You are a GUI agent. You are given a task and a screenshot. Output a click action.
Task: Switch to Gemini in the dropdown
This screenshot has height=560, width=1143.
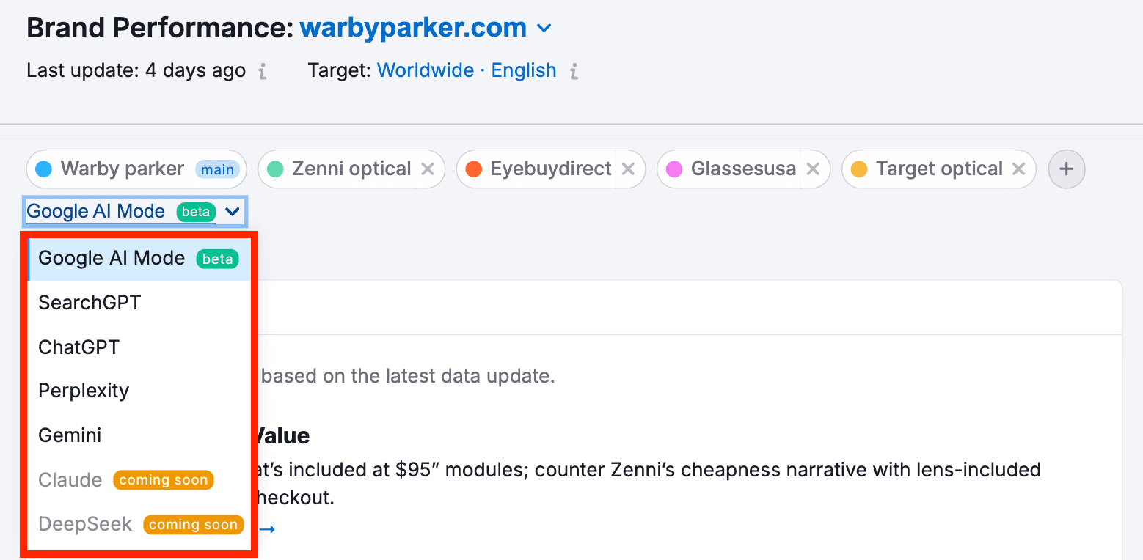click(70, 435)
